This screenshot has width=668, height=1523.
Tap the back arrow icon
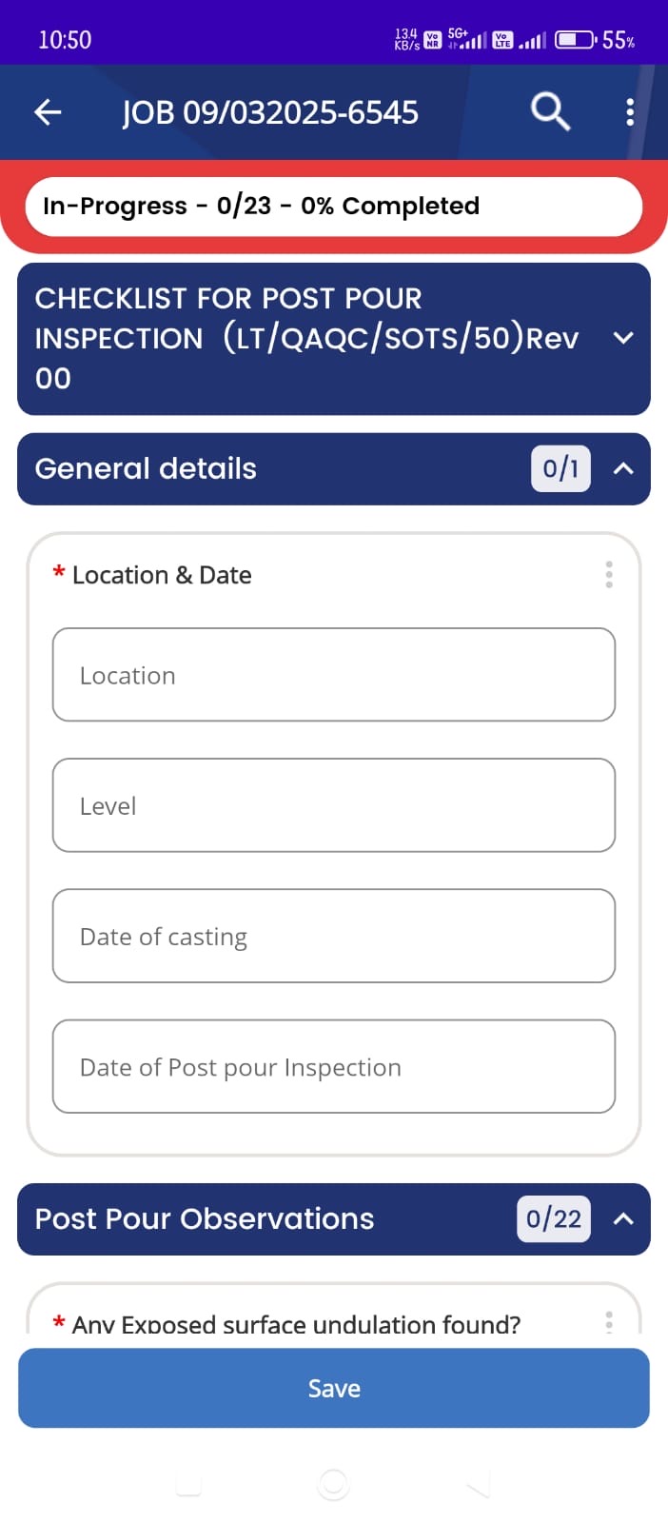coord(48,112)
